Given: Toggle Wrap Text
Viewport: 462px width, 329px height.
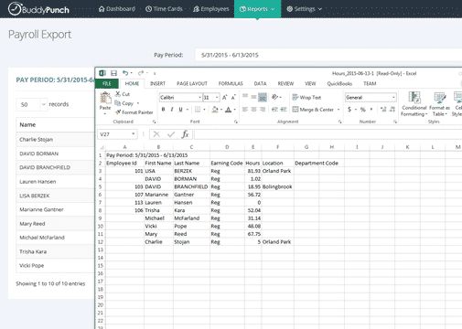Looking at the screenshot, I should [x=306, y=97].
